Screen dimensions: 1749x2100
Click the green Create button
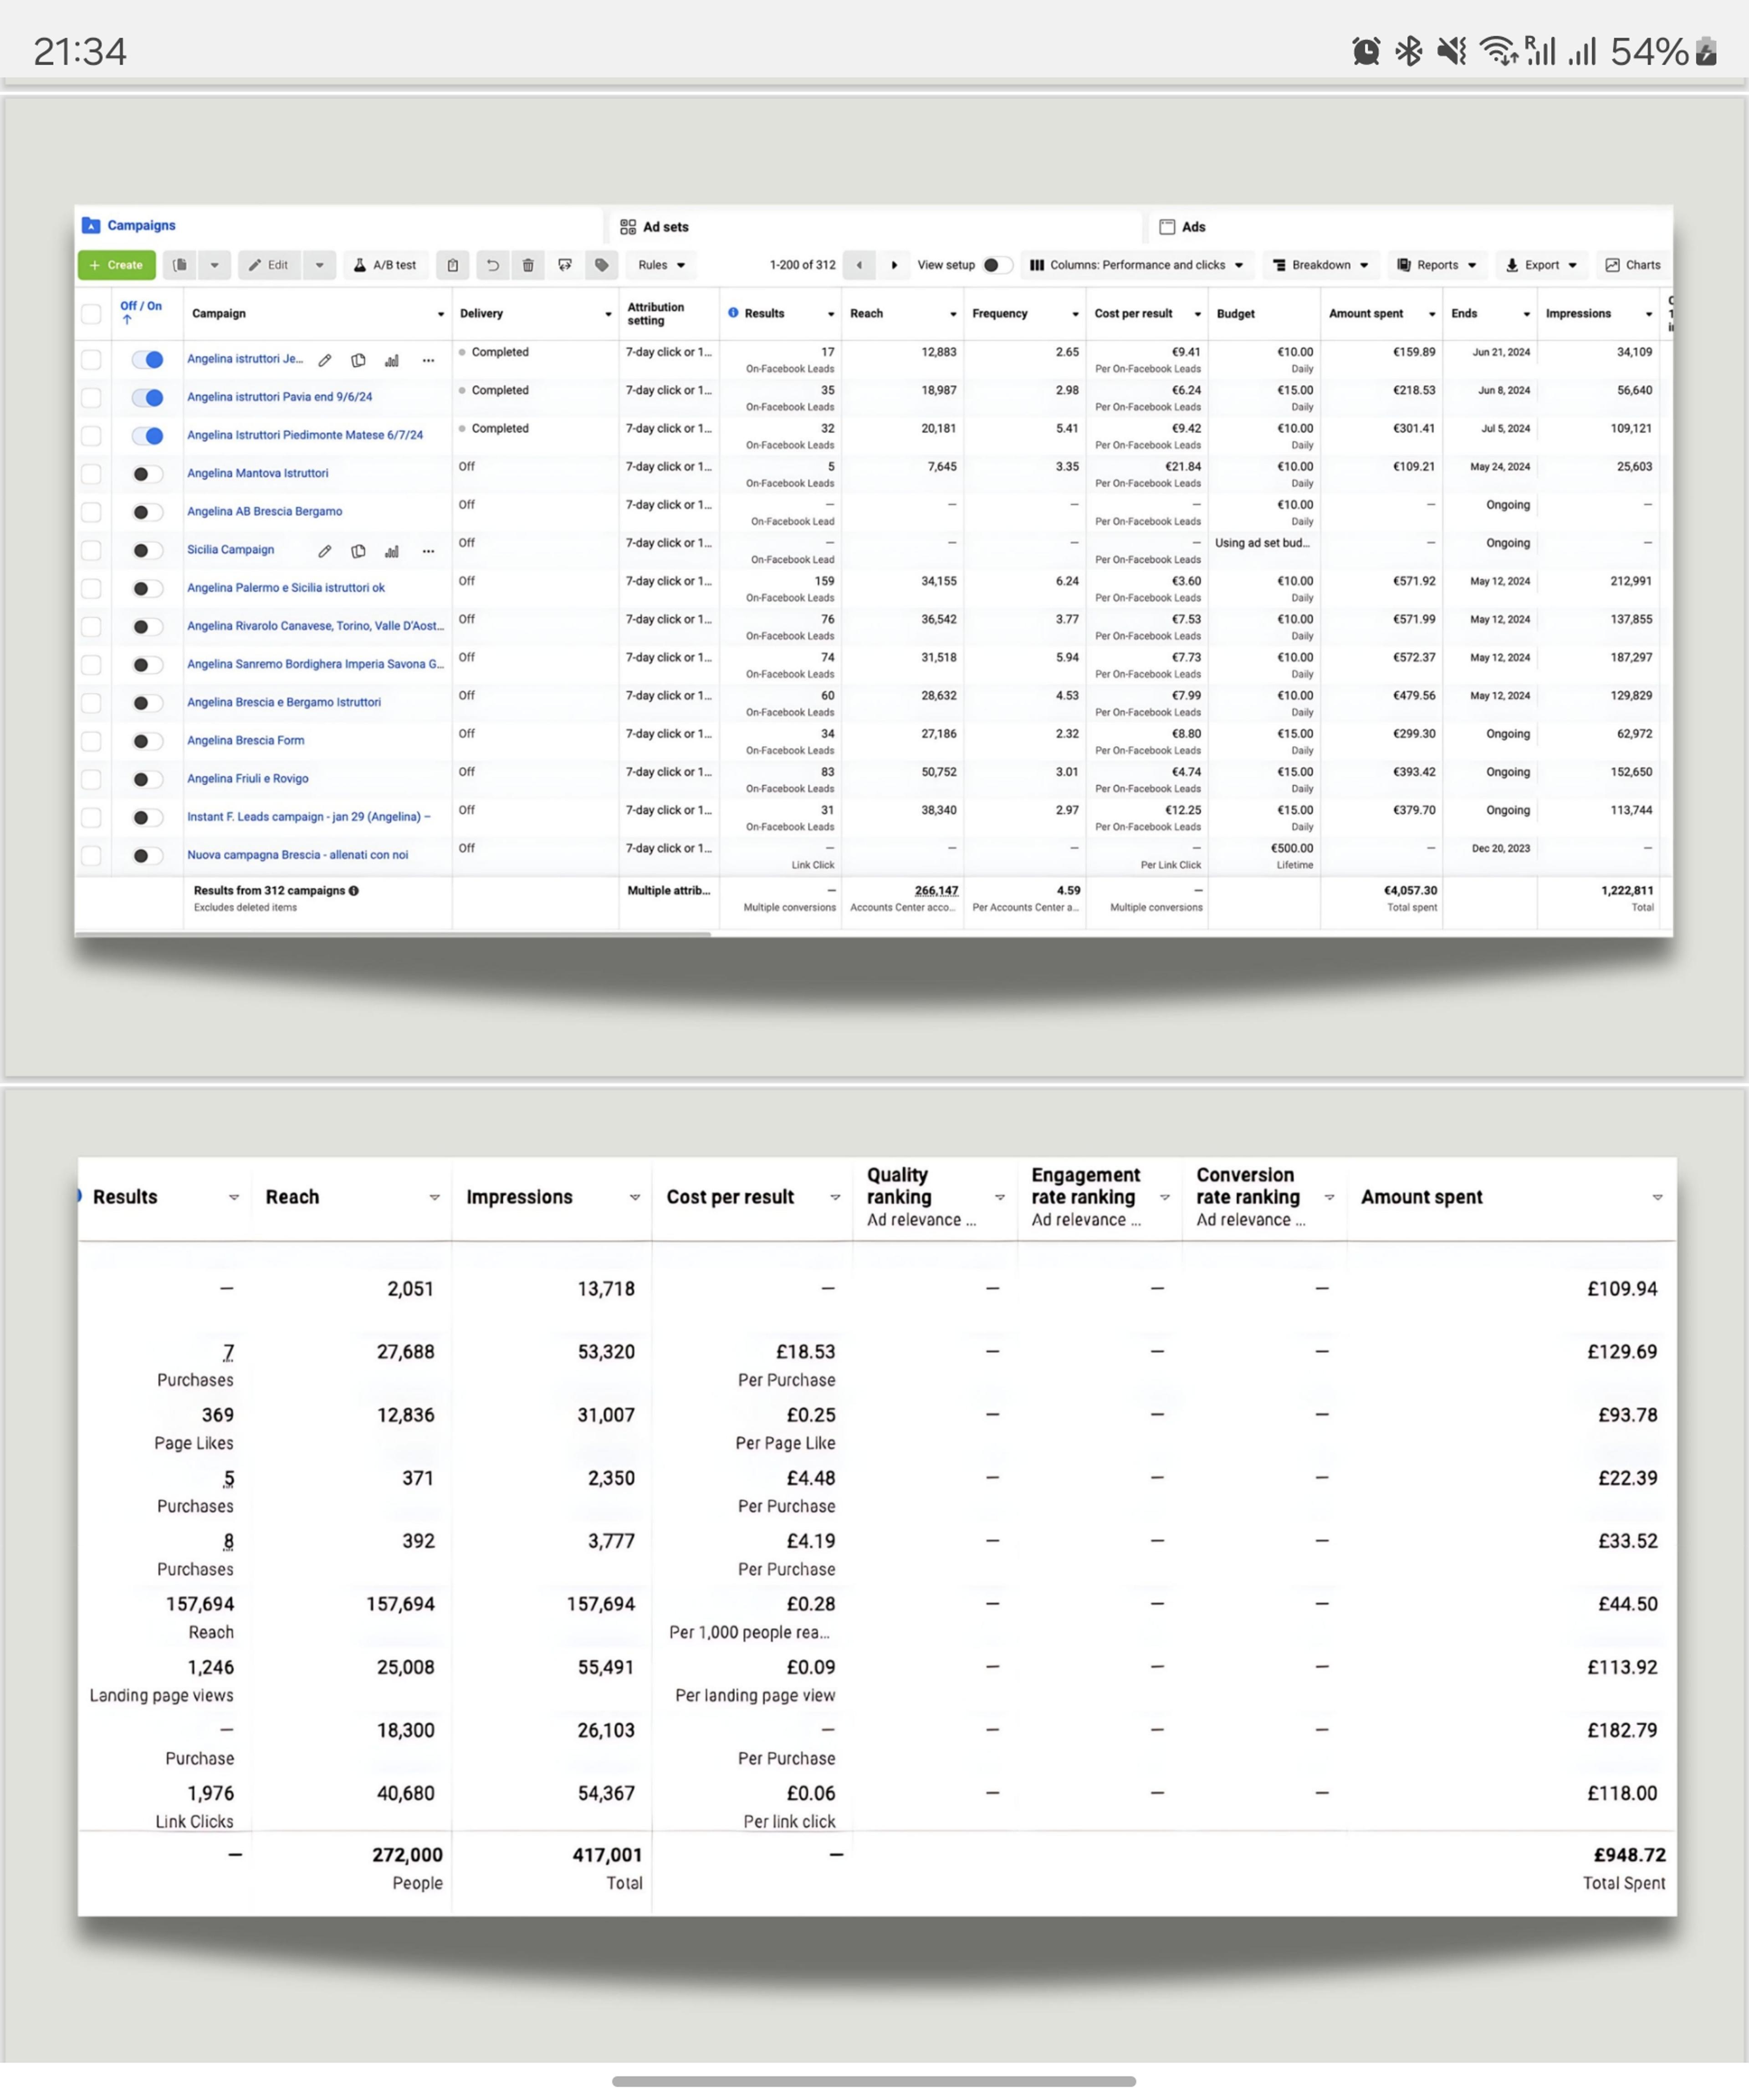[117, 265]
